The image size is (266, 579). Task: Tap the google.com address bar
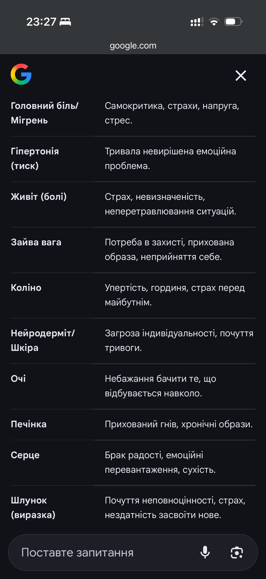[133, 45]
